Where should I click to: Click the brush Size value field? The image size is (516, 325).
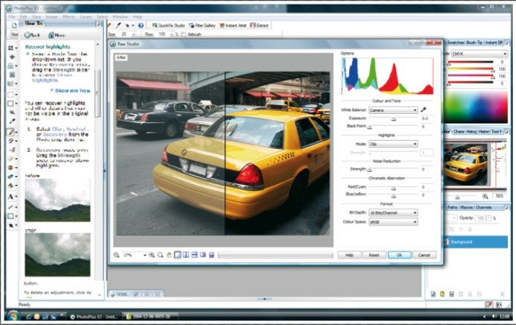click(x=125, y=34)
